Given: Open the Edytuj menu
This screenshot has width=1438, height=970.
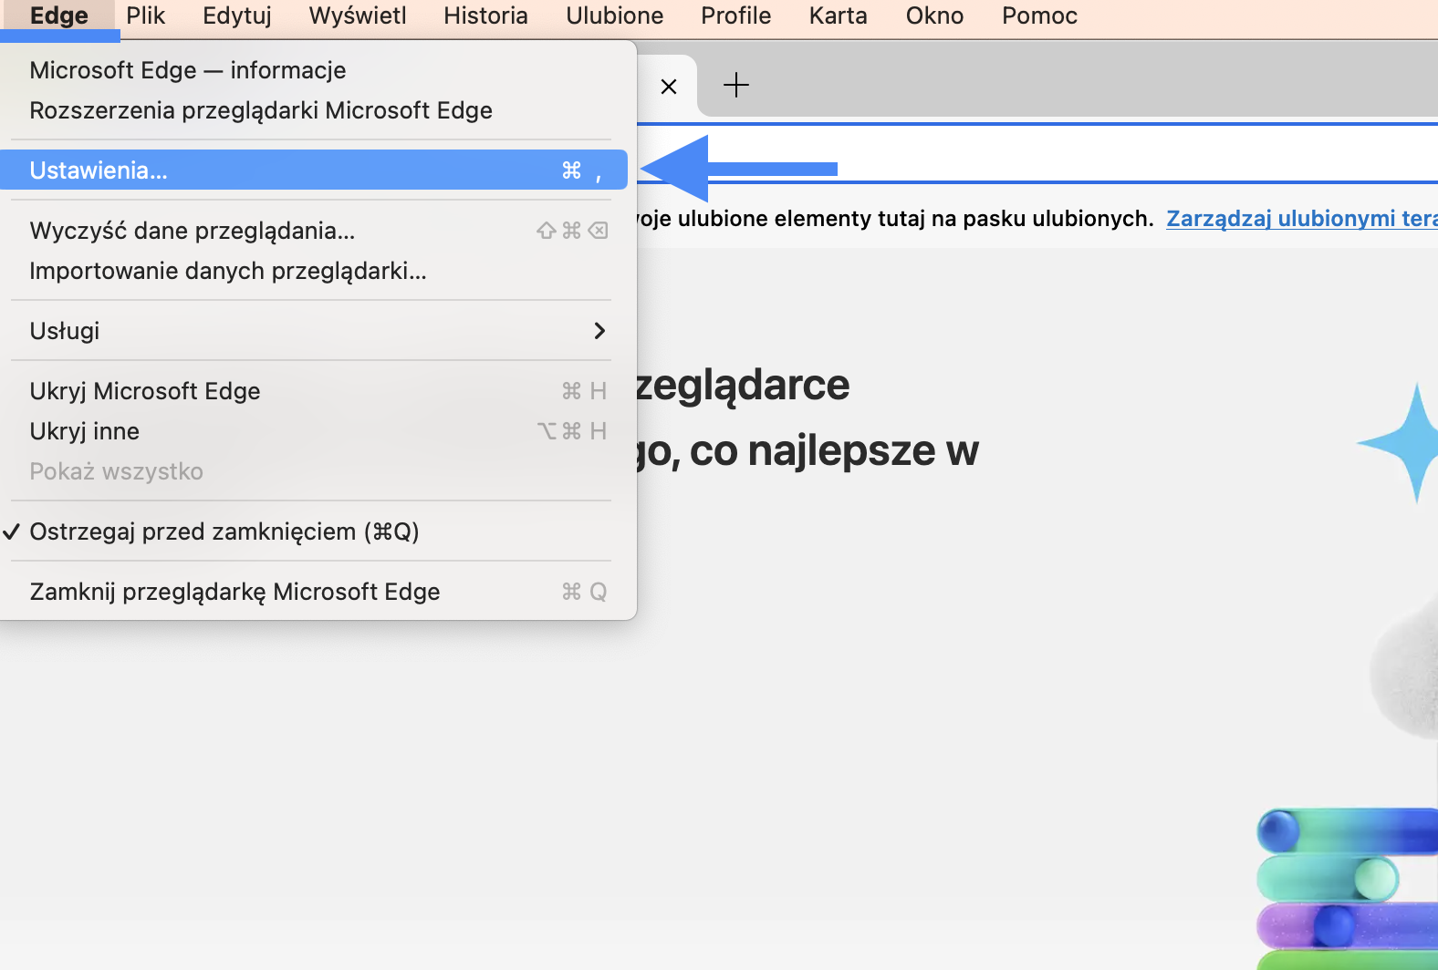Looking at the screenshot, I should 237,16.
